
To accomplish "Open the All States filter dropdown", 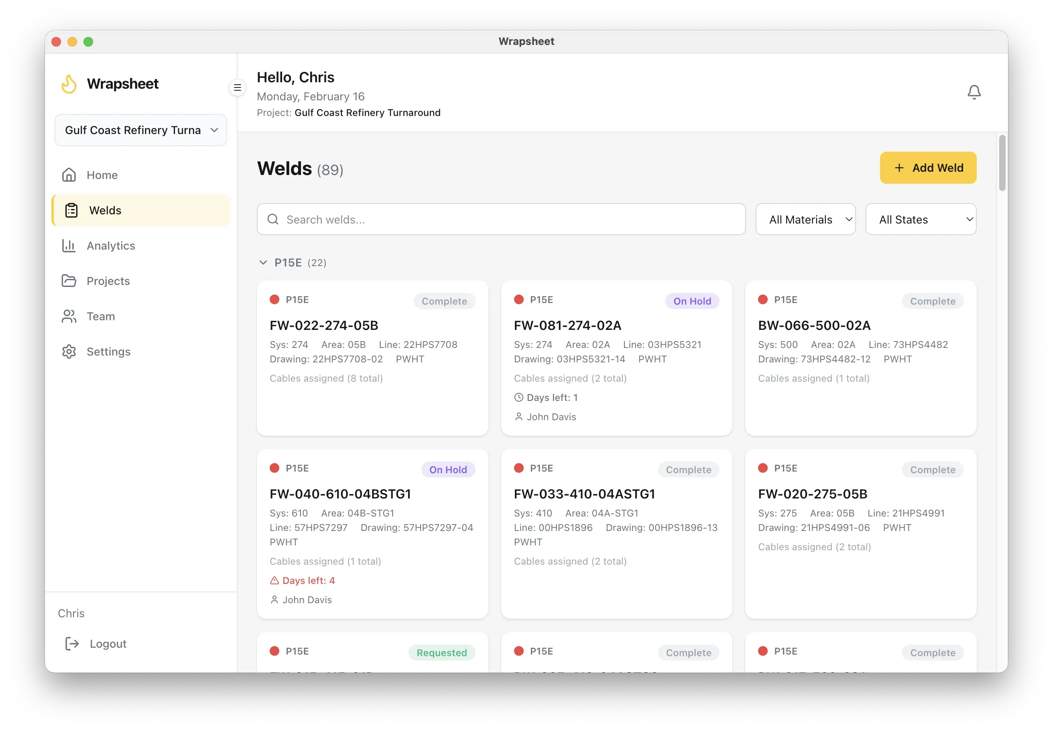I will click(921, 219).
